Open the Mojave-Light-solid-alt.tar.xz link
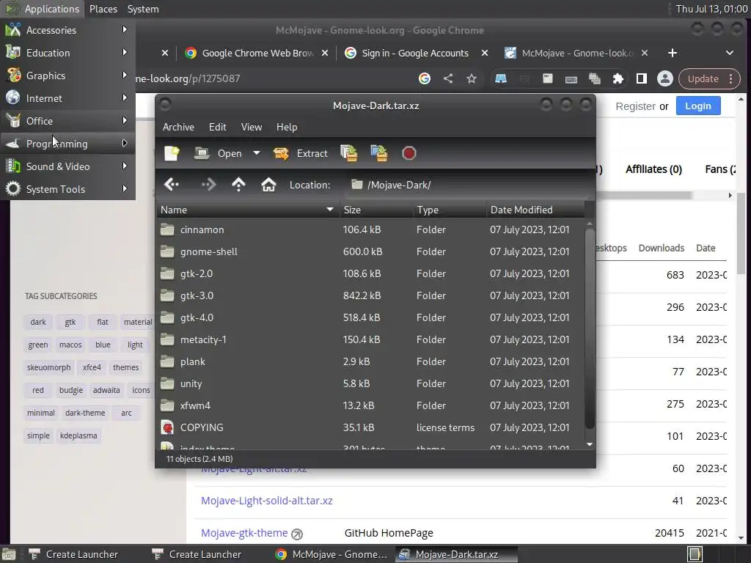 pyautogui.click(x=267, y=501)
